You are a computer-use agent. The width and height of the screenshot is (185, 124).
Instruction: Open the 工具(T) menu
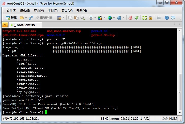click(53, 11)
